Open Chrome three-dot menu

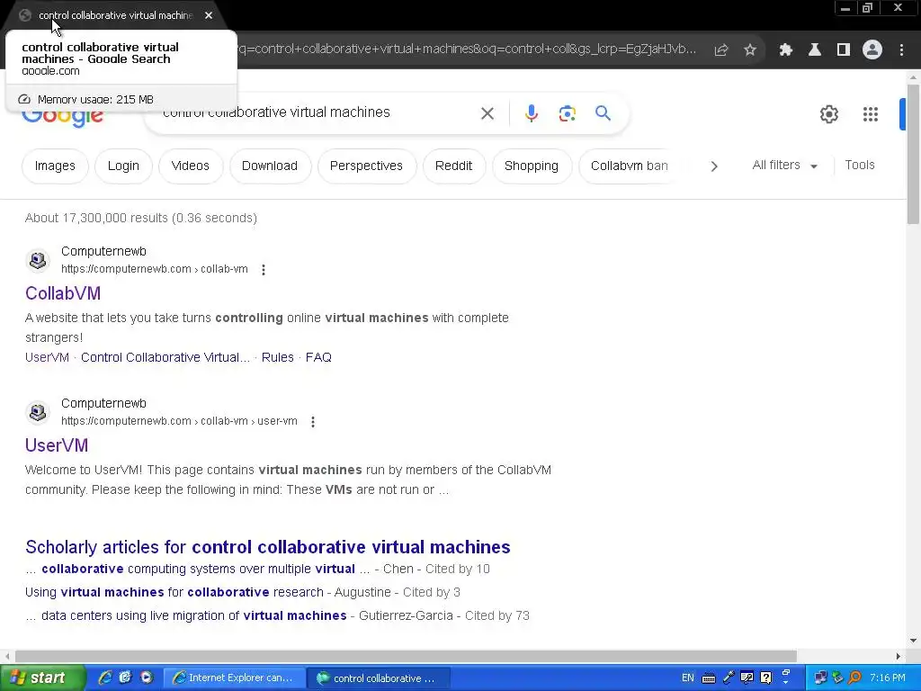click(x=901, y=50)
